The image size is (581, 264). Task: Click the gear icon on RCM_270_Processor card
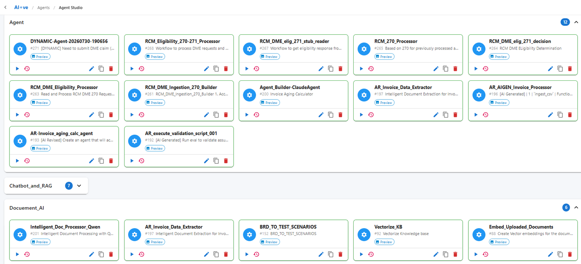[364, 49]
